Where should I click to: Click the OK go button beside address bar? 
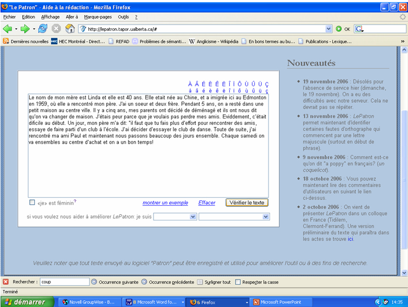[343, 29]
